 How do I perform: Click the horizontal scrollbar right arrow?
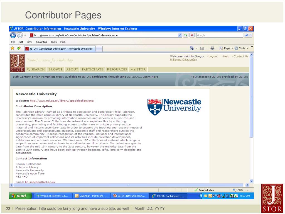247,185
